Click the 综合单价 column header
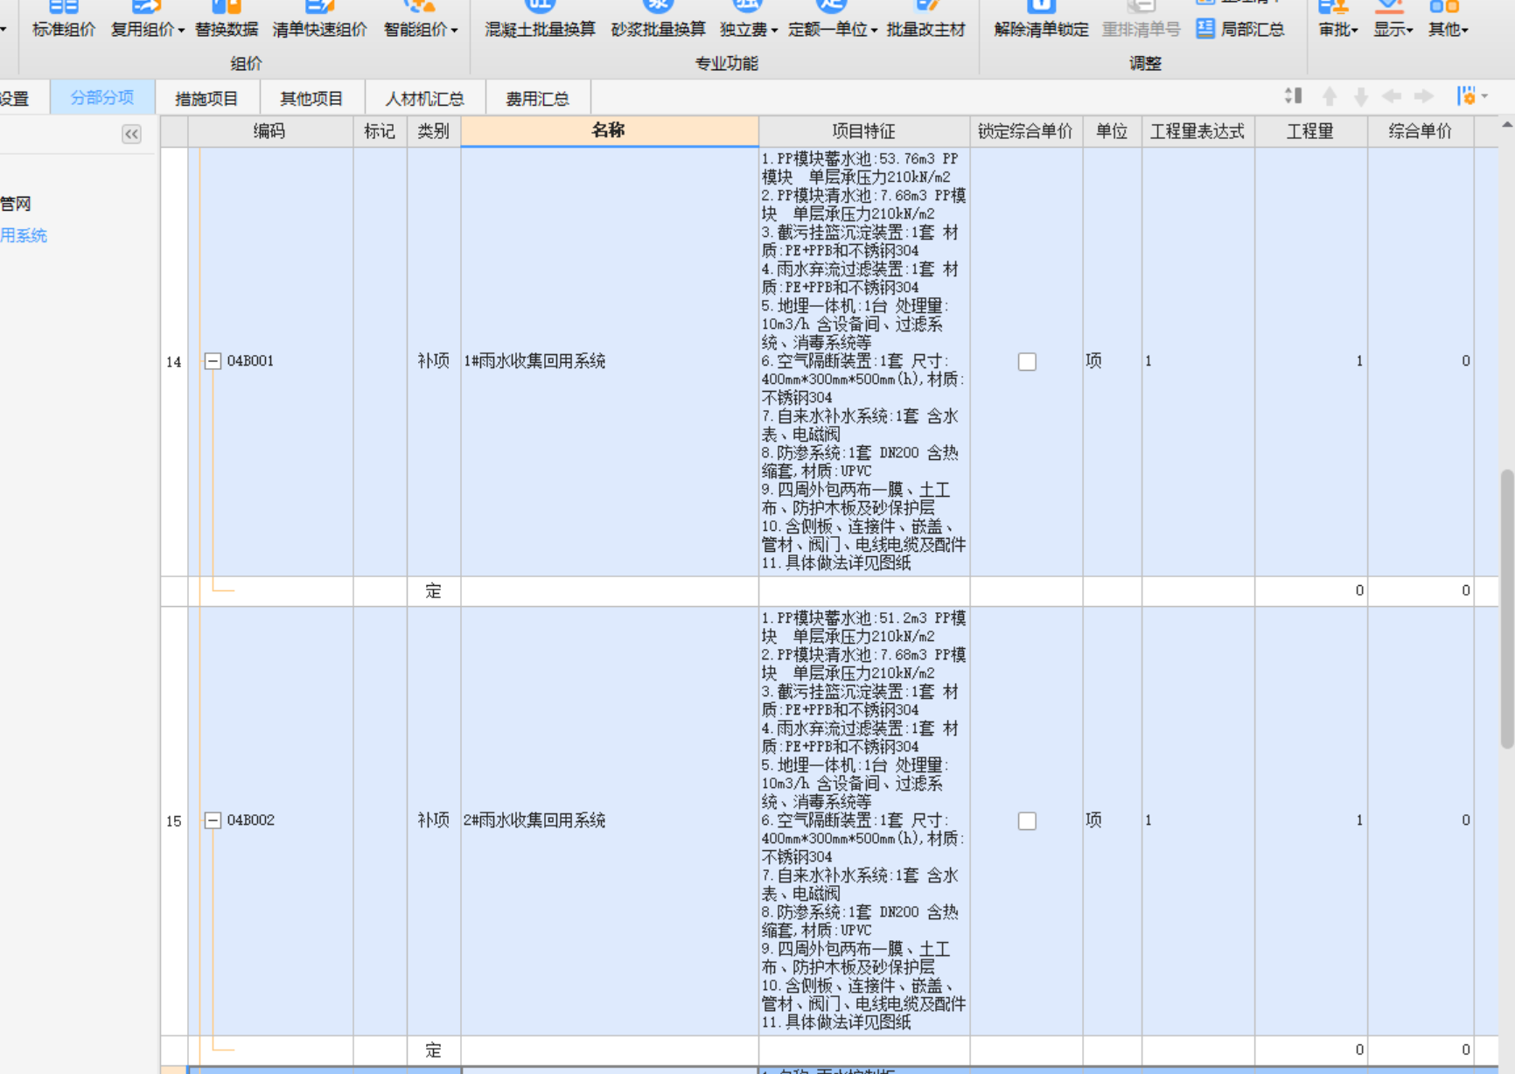 point(1421,131)
